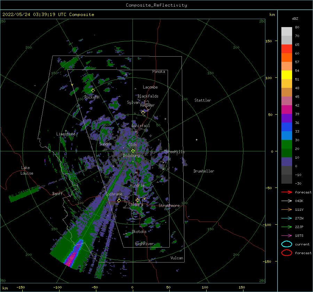Click the Drumheller label
The height and width of the screenshot is (292, 313).
click(204, 171)
